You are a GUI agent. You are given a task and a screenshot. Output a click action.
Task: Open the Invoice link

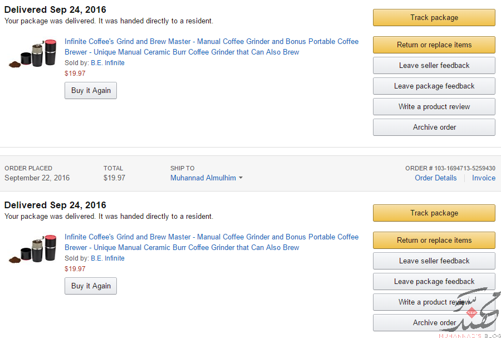[x=484, y=178]
